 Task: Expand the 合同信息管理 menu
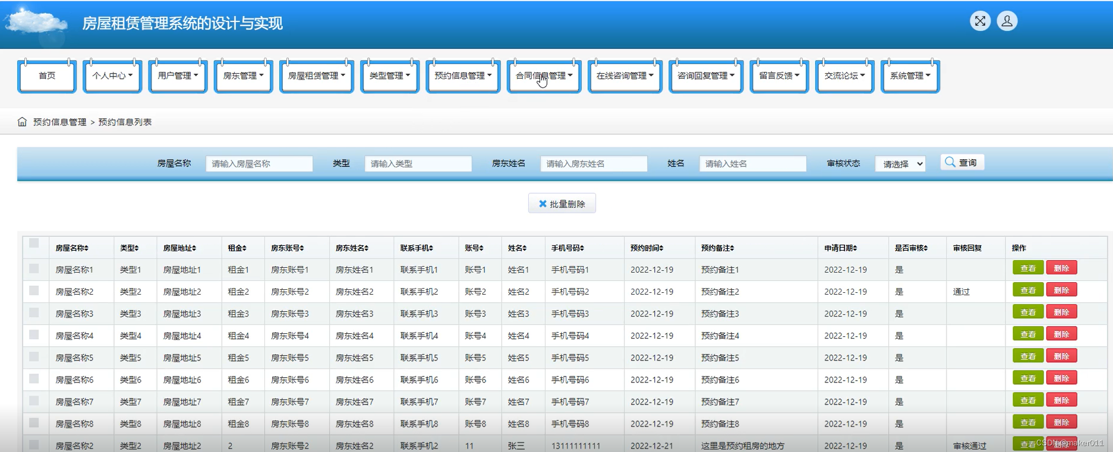[544, 76]
